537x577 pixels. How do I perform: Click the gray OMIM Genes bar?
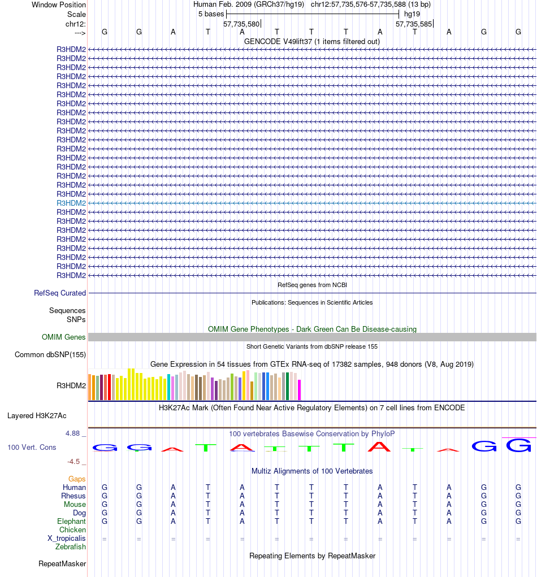tap(312, 337)
